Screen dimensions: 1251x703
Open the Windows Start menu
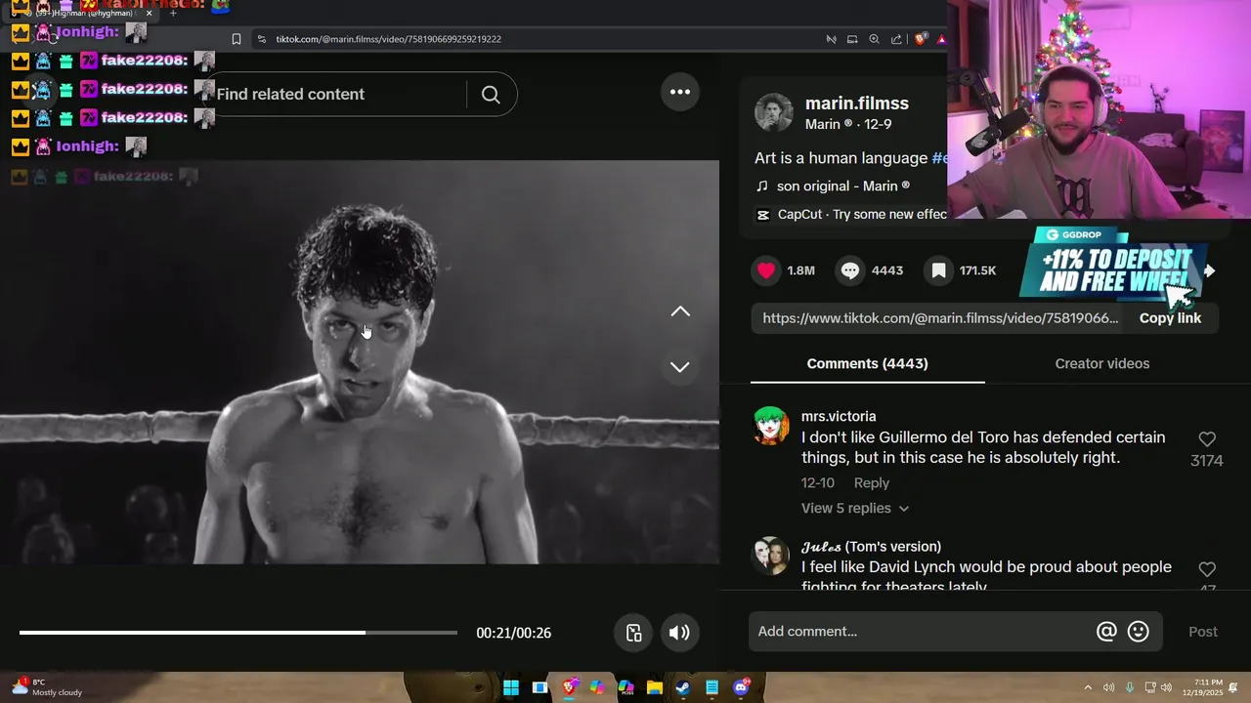[x=511, y=687]
